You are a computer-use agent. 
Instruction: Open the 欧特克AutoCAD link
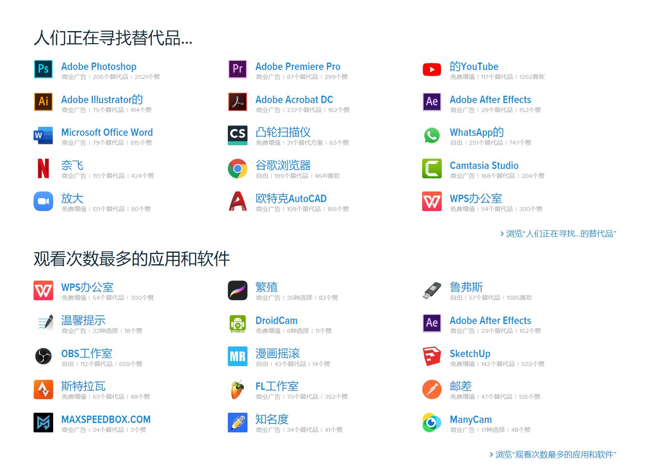pos(291,198)
